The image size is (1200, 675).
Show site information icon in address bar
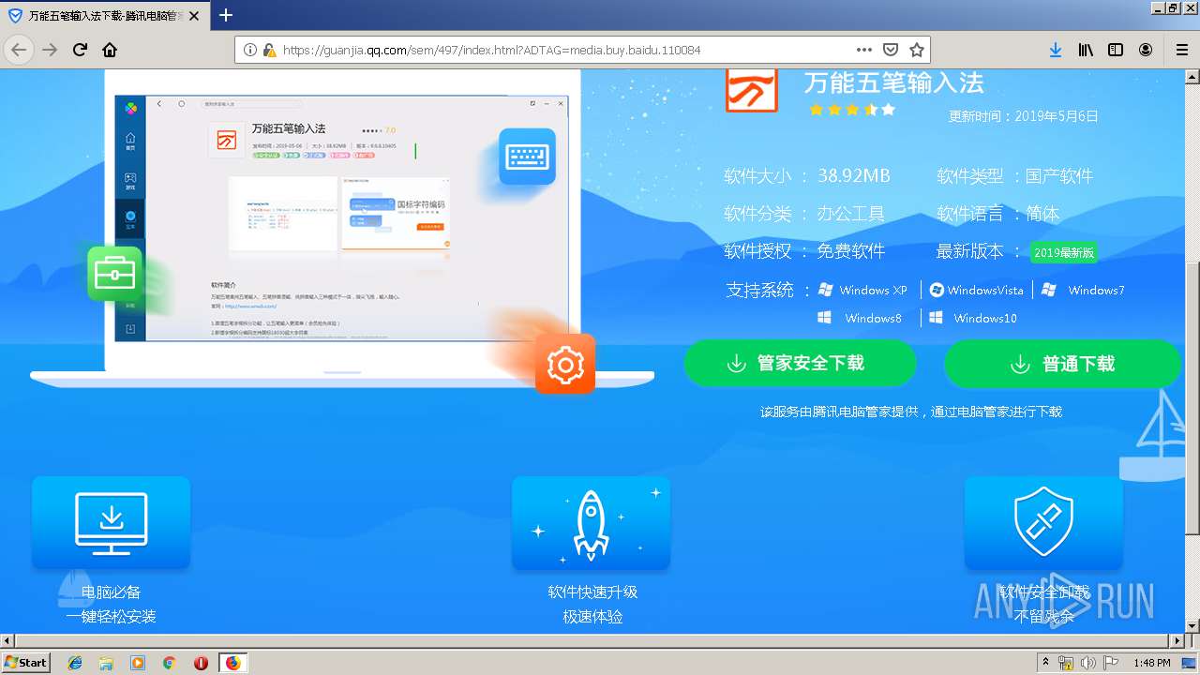pos(250,50)
